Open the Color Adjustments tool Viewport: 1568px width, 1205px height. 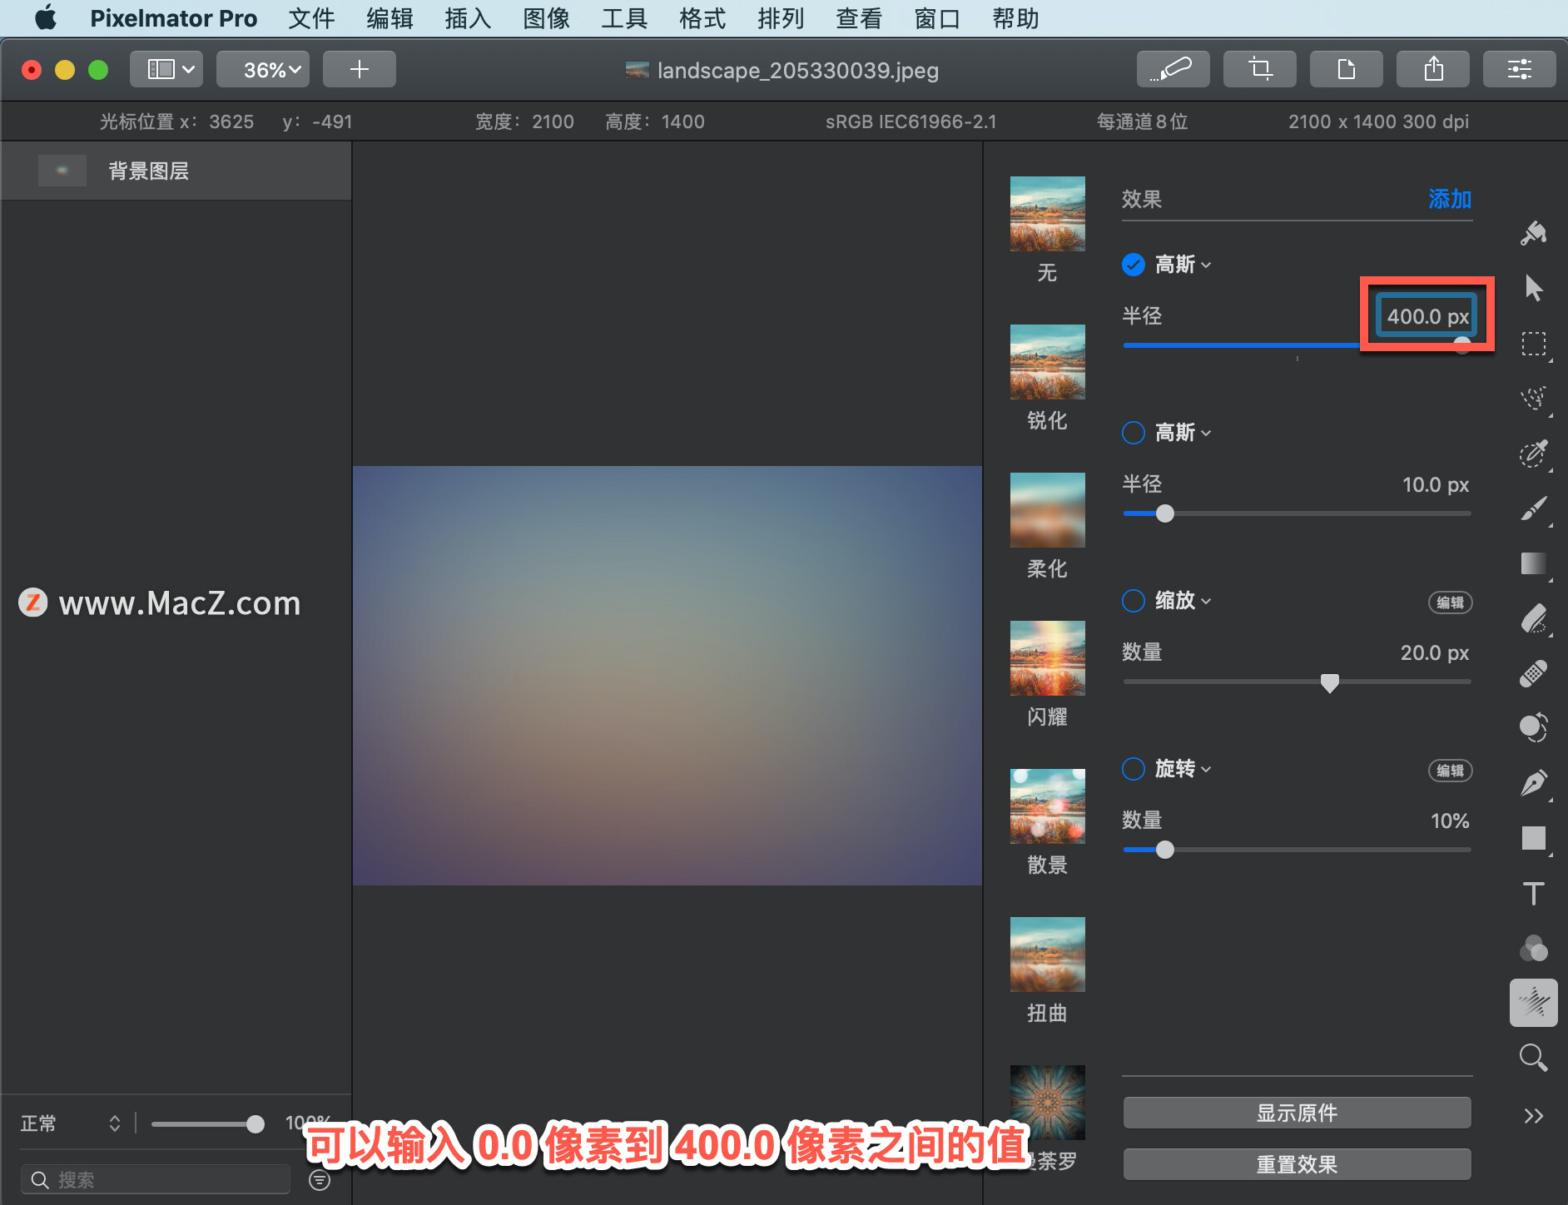[1533, 948]
